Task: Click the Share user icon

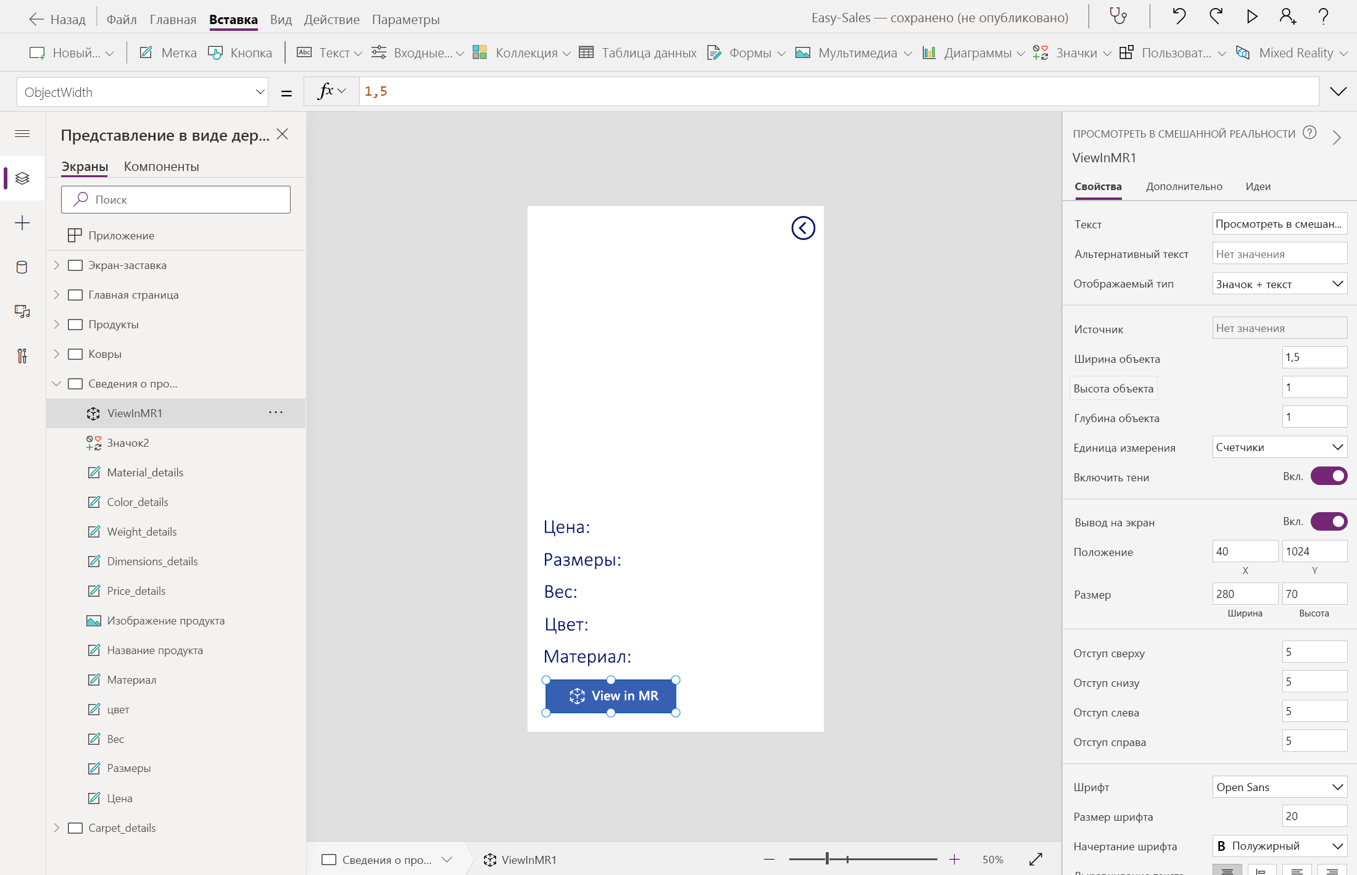Action: 1287,17
